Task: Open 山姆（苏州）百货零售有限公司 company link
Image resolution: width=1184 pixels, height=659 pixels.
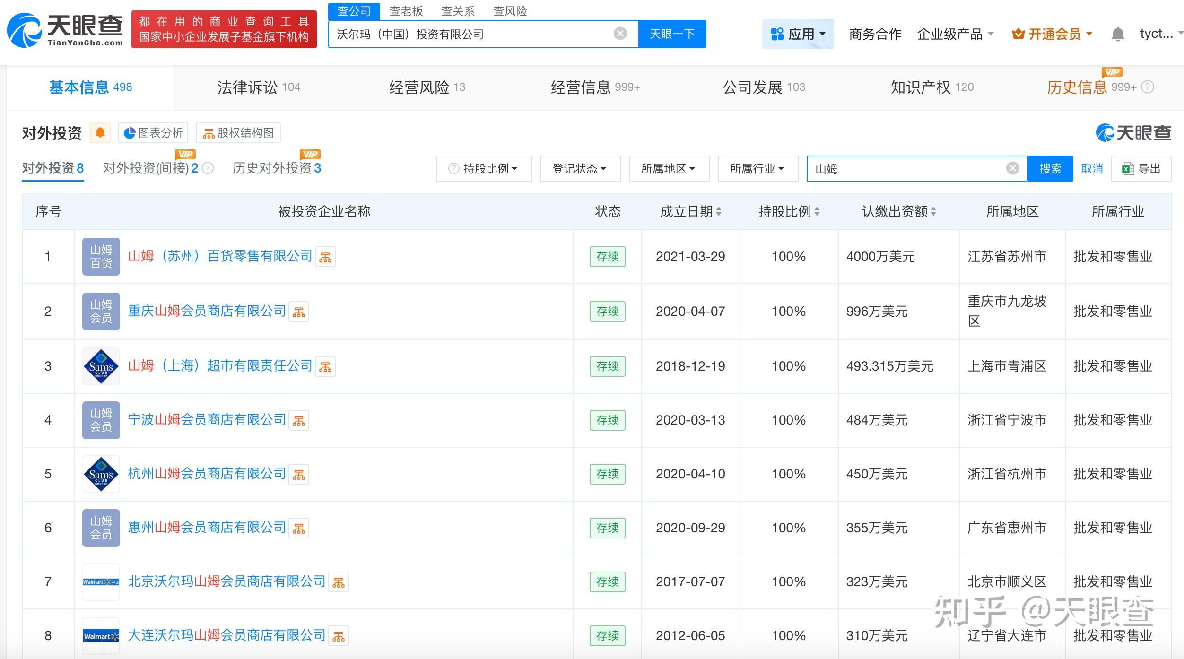Action: tap(220, 256)
